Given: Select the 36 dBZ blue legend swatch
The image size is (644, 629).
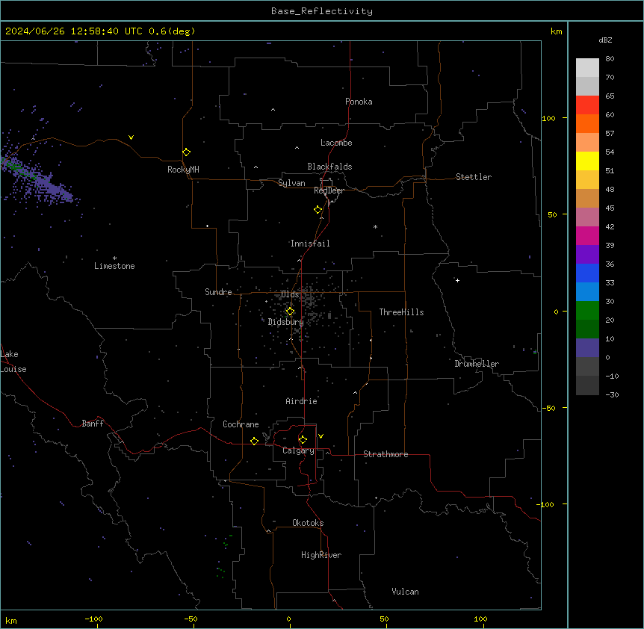Looking at the screenshot, I should [x=587, y=273].
